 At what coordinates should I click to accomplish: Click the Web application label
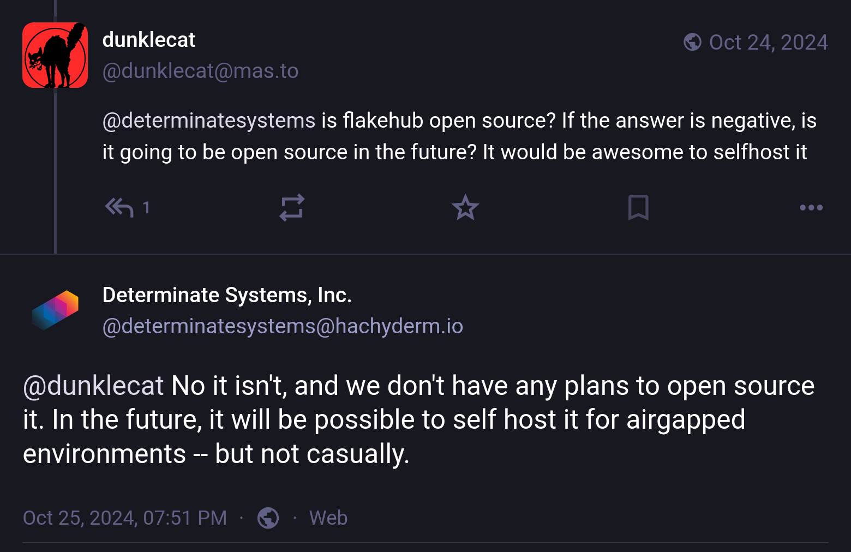coord(328,518)
